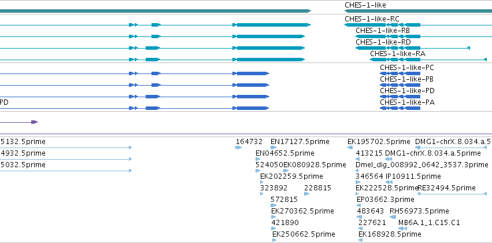Screen dimensions: 492x243
Task: Select the CHES-1-like gene label
Action: pyautogui.click(x=365, y=5)
